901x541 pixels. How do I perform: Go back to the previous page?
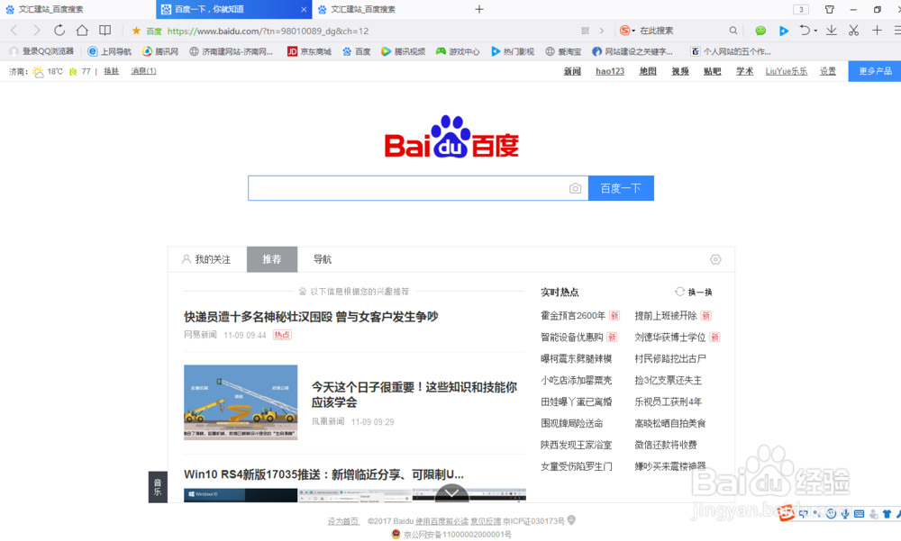tap(14, 31)
